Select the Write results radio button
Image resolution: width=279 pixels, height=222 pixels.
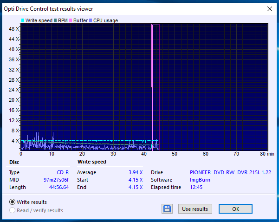coord(12,202)
